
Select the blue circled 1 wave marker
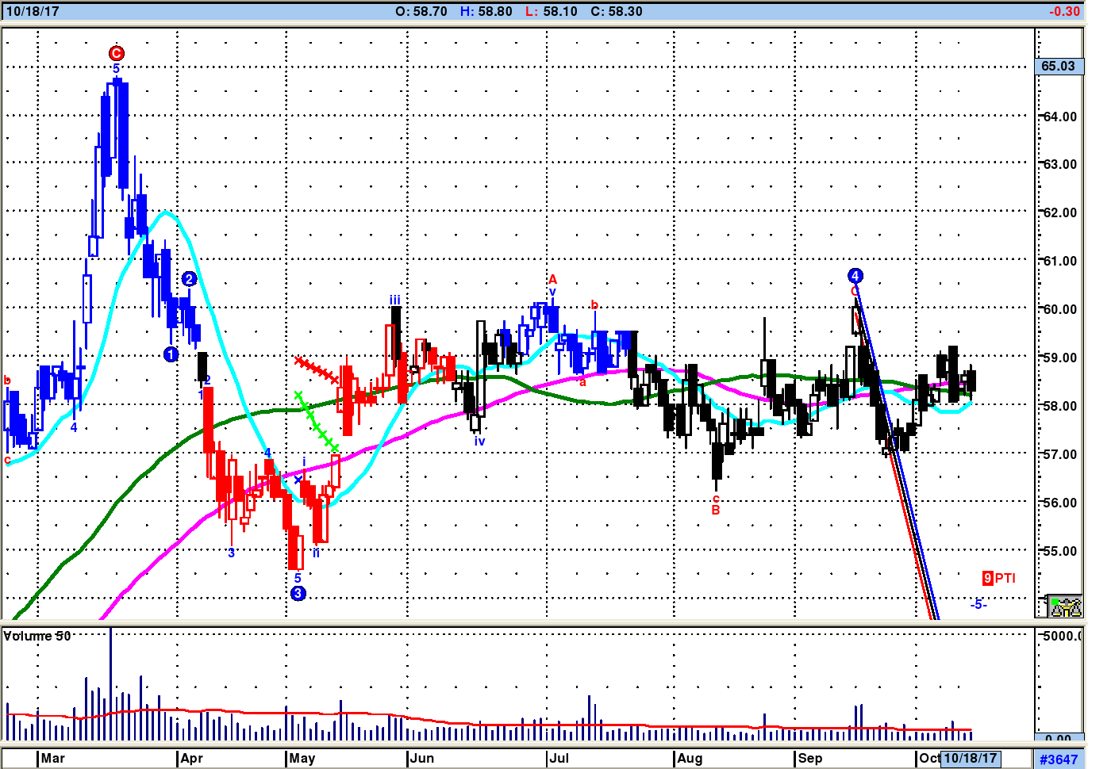pyautogui.click(x=171, y=354)
